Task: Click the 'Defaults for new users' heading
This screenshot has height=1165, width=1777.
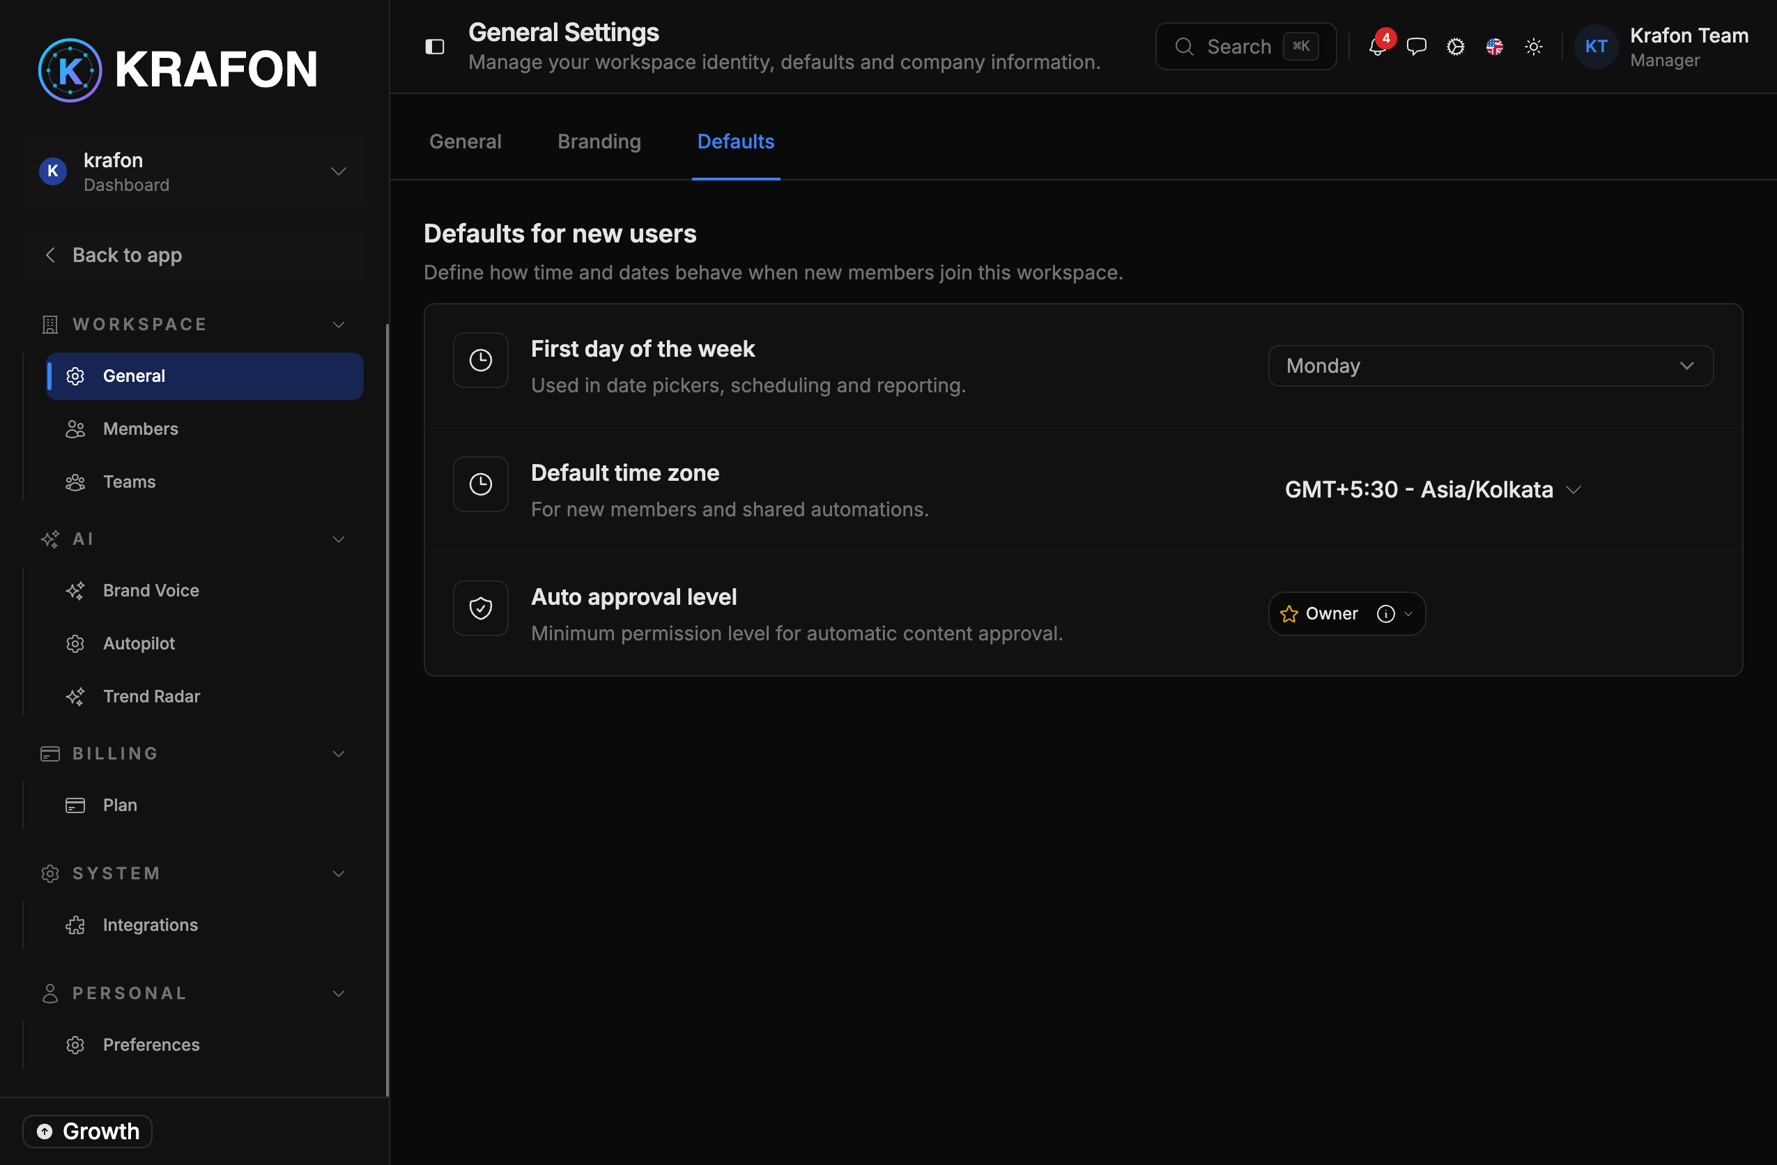Action: coord(559,233)
